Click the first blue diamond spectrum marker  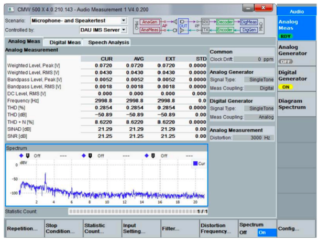(x=21, y=156)
